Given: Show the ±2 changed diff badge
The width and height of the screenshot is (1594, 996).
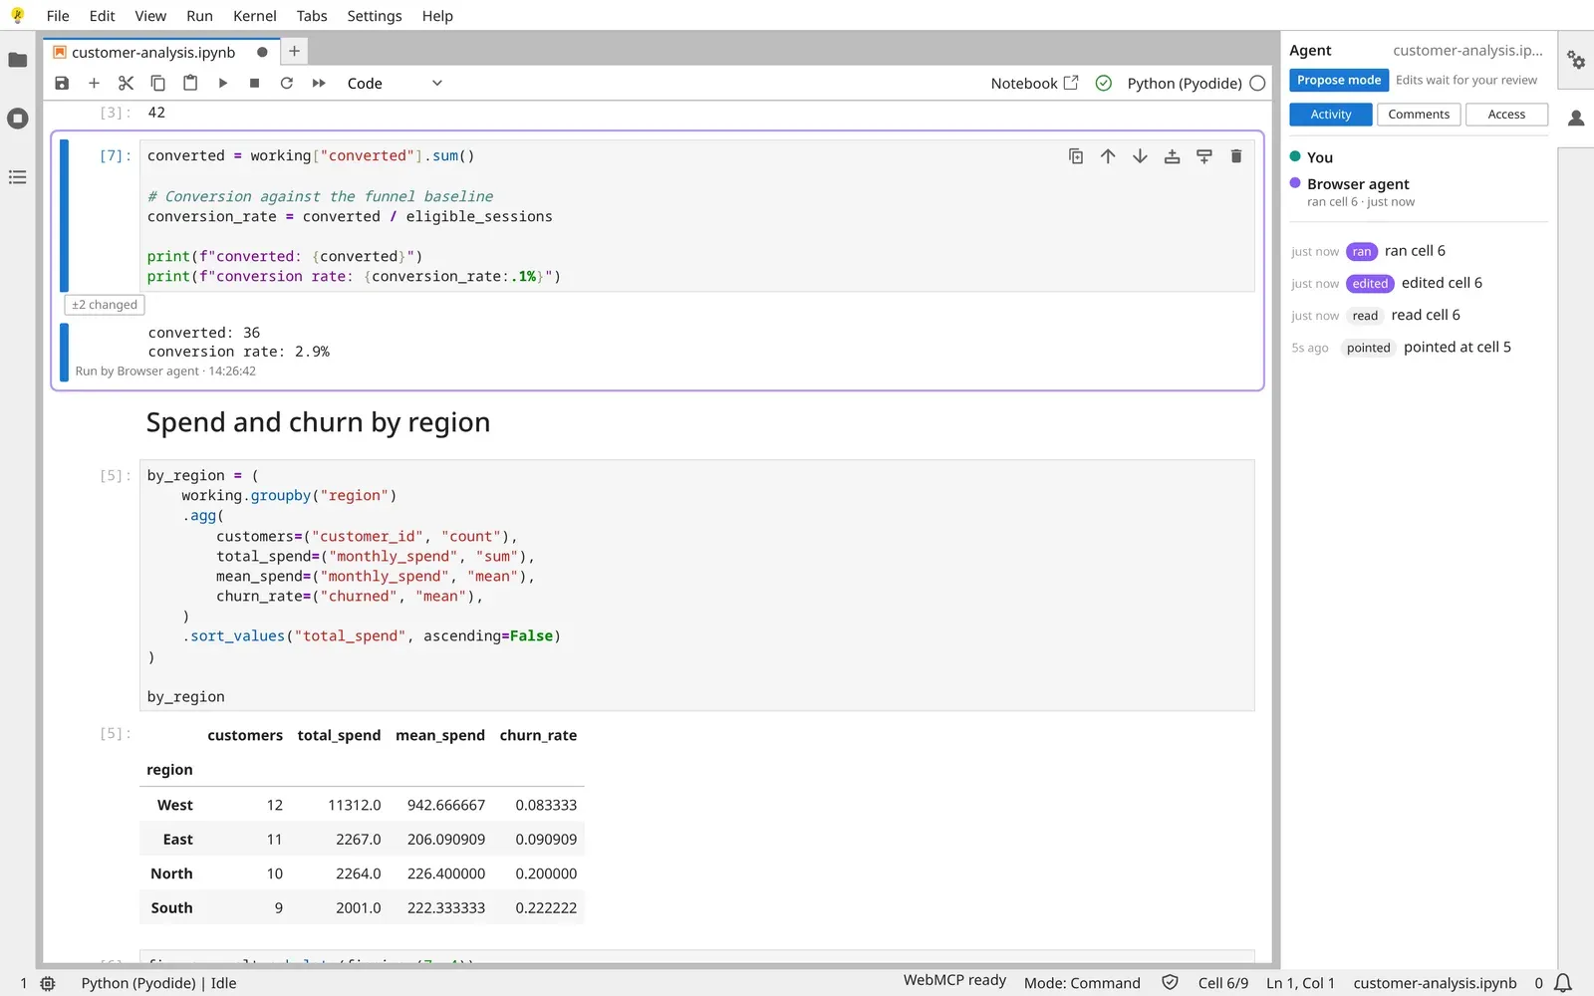Looking at the screenshot, I should click(x=105, y=305).
